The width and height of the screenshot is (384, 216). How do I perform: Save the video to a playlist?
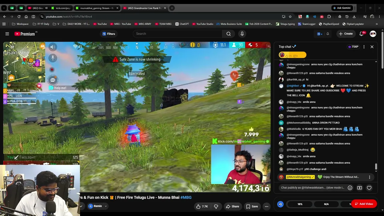[x=252, y=206]
